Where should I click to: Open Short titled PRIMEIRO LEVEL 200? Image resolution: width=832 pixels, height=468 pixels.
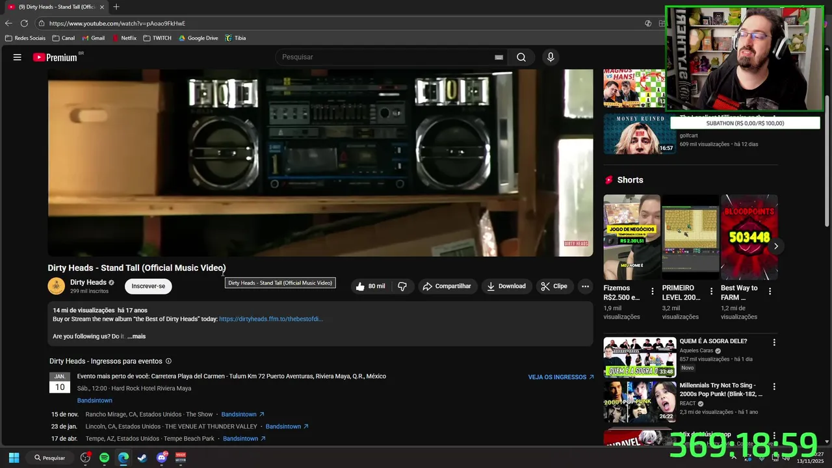click(x=690, y=237)
